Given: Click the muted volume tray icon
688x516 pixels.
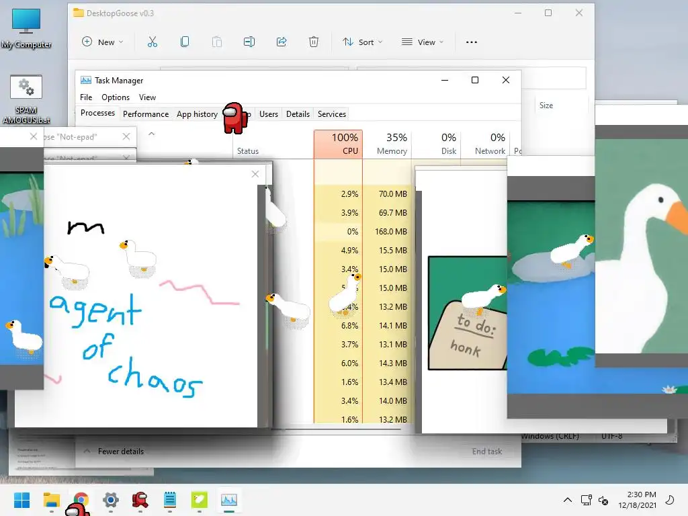Looking at the screenshot, I should click(604, 501).
